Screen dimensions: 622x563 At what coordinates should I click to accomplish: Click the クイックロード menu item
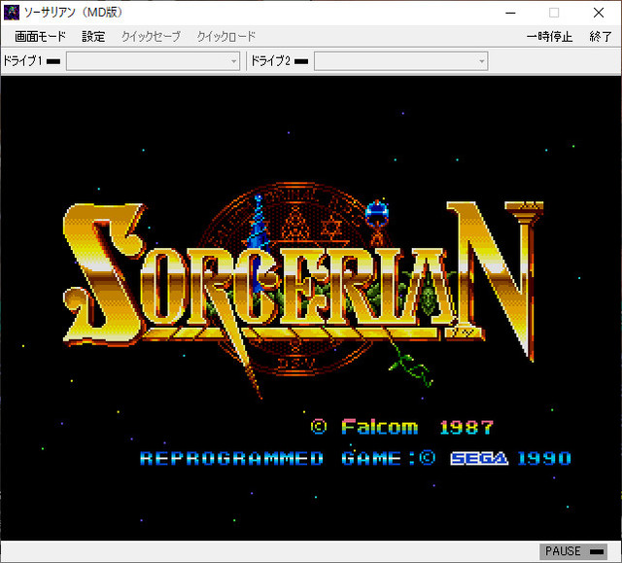coord(226,37)
